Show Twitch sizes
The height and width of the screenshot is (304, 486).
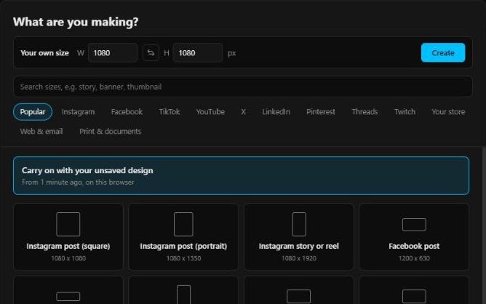[405, 111]
